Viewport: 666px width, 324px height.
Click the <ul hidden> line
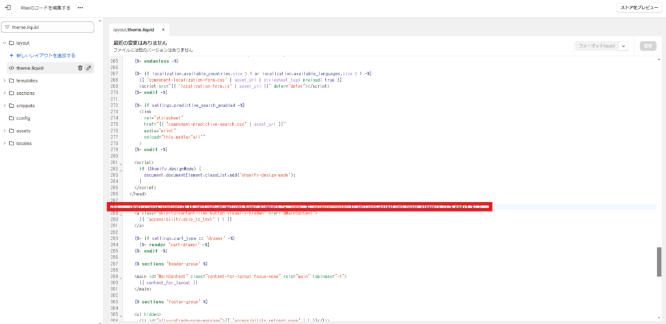click(148, 314)
